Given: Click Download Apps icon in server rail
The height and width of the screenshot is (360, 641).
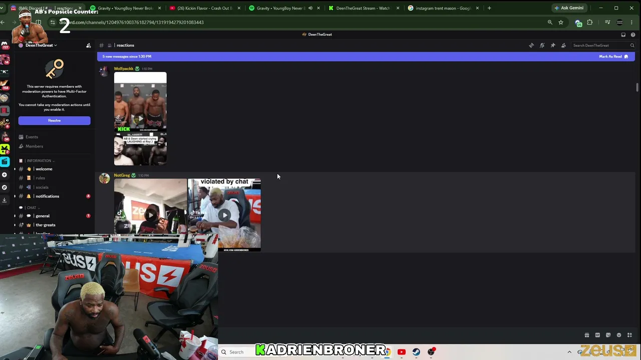Looking at the screenshot, I should point(5,200).
